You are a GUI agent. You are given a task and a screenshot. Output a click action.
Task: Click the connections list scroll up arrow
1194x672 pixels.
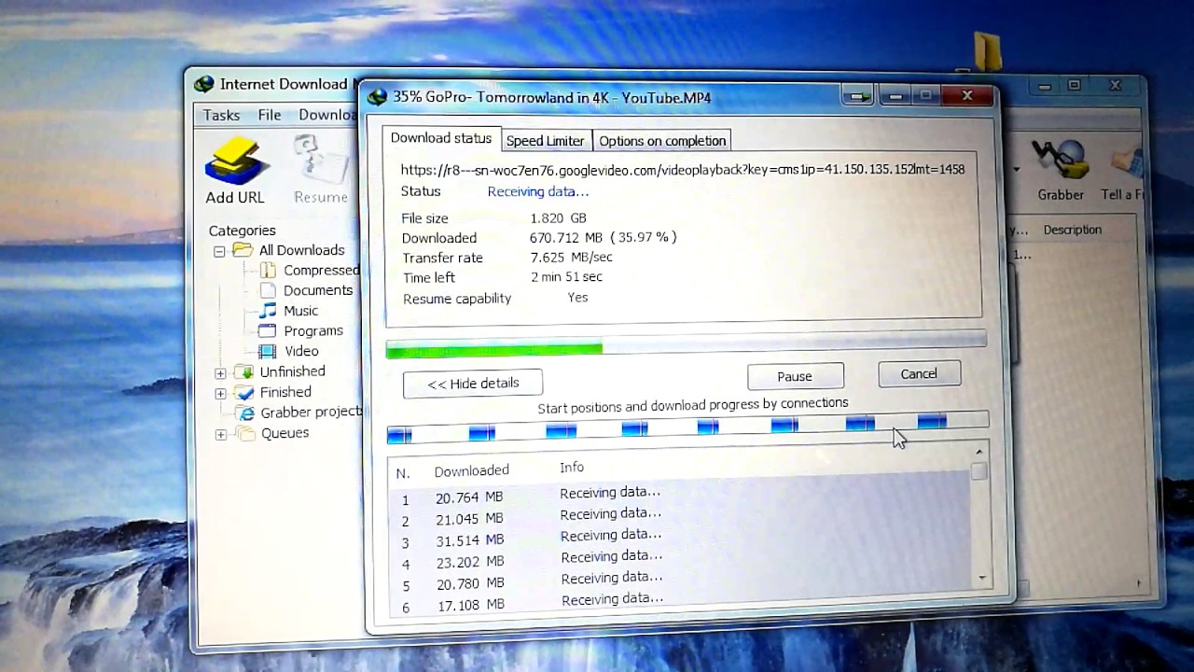point(979,453)
